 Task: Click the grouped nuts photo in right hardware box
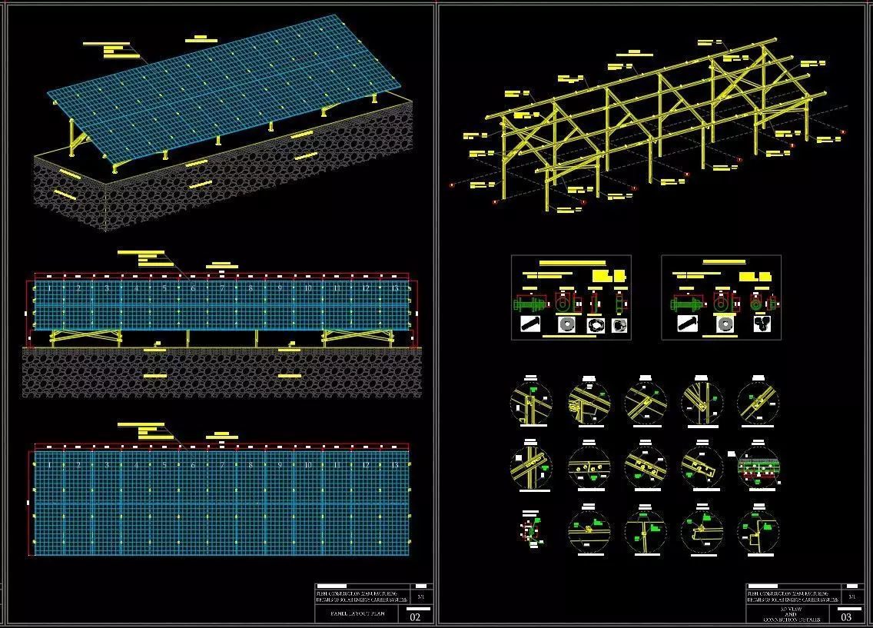(x=762, y=324)
